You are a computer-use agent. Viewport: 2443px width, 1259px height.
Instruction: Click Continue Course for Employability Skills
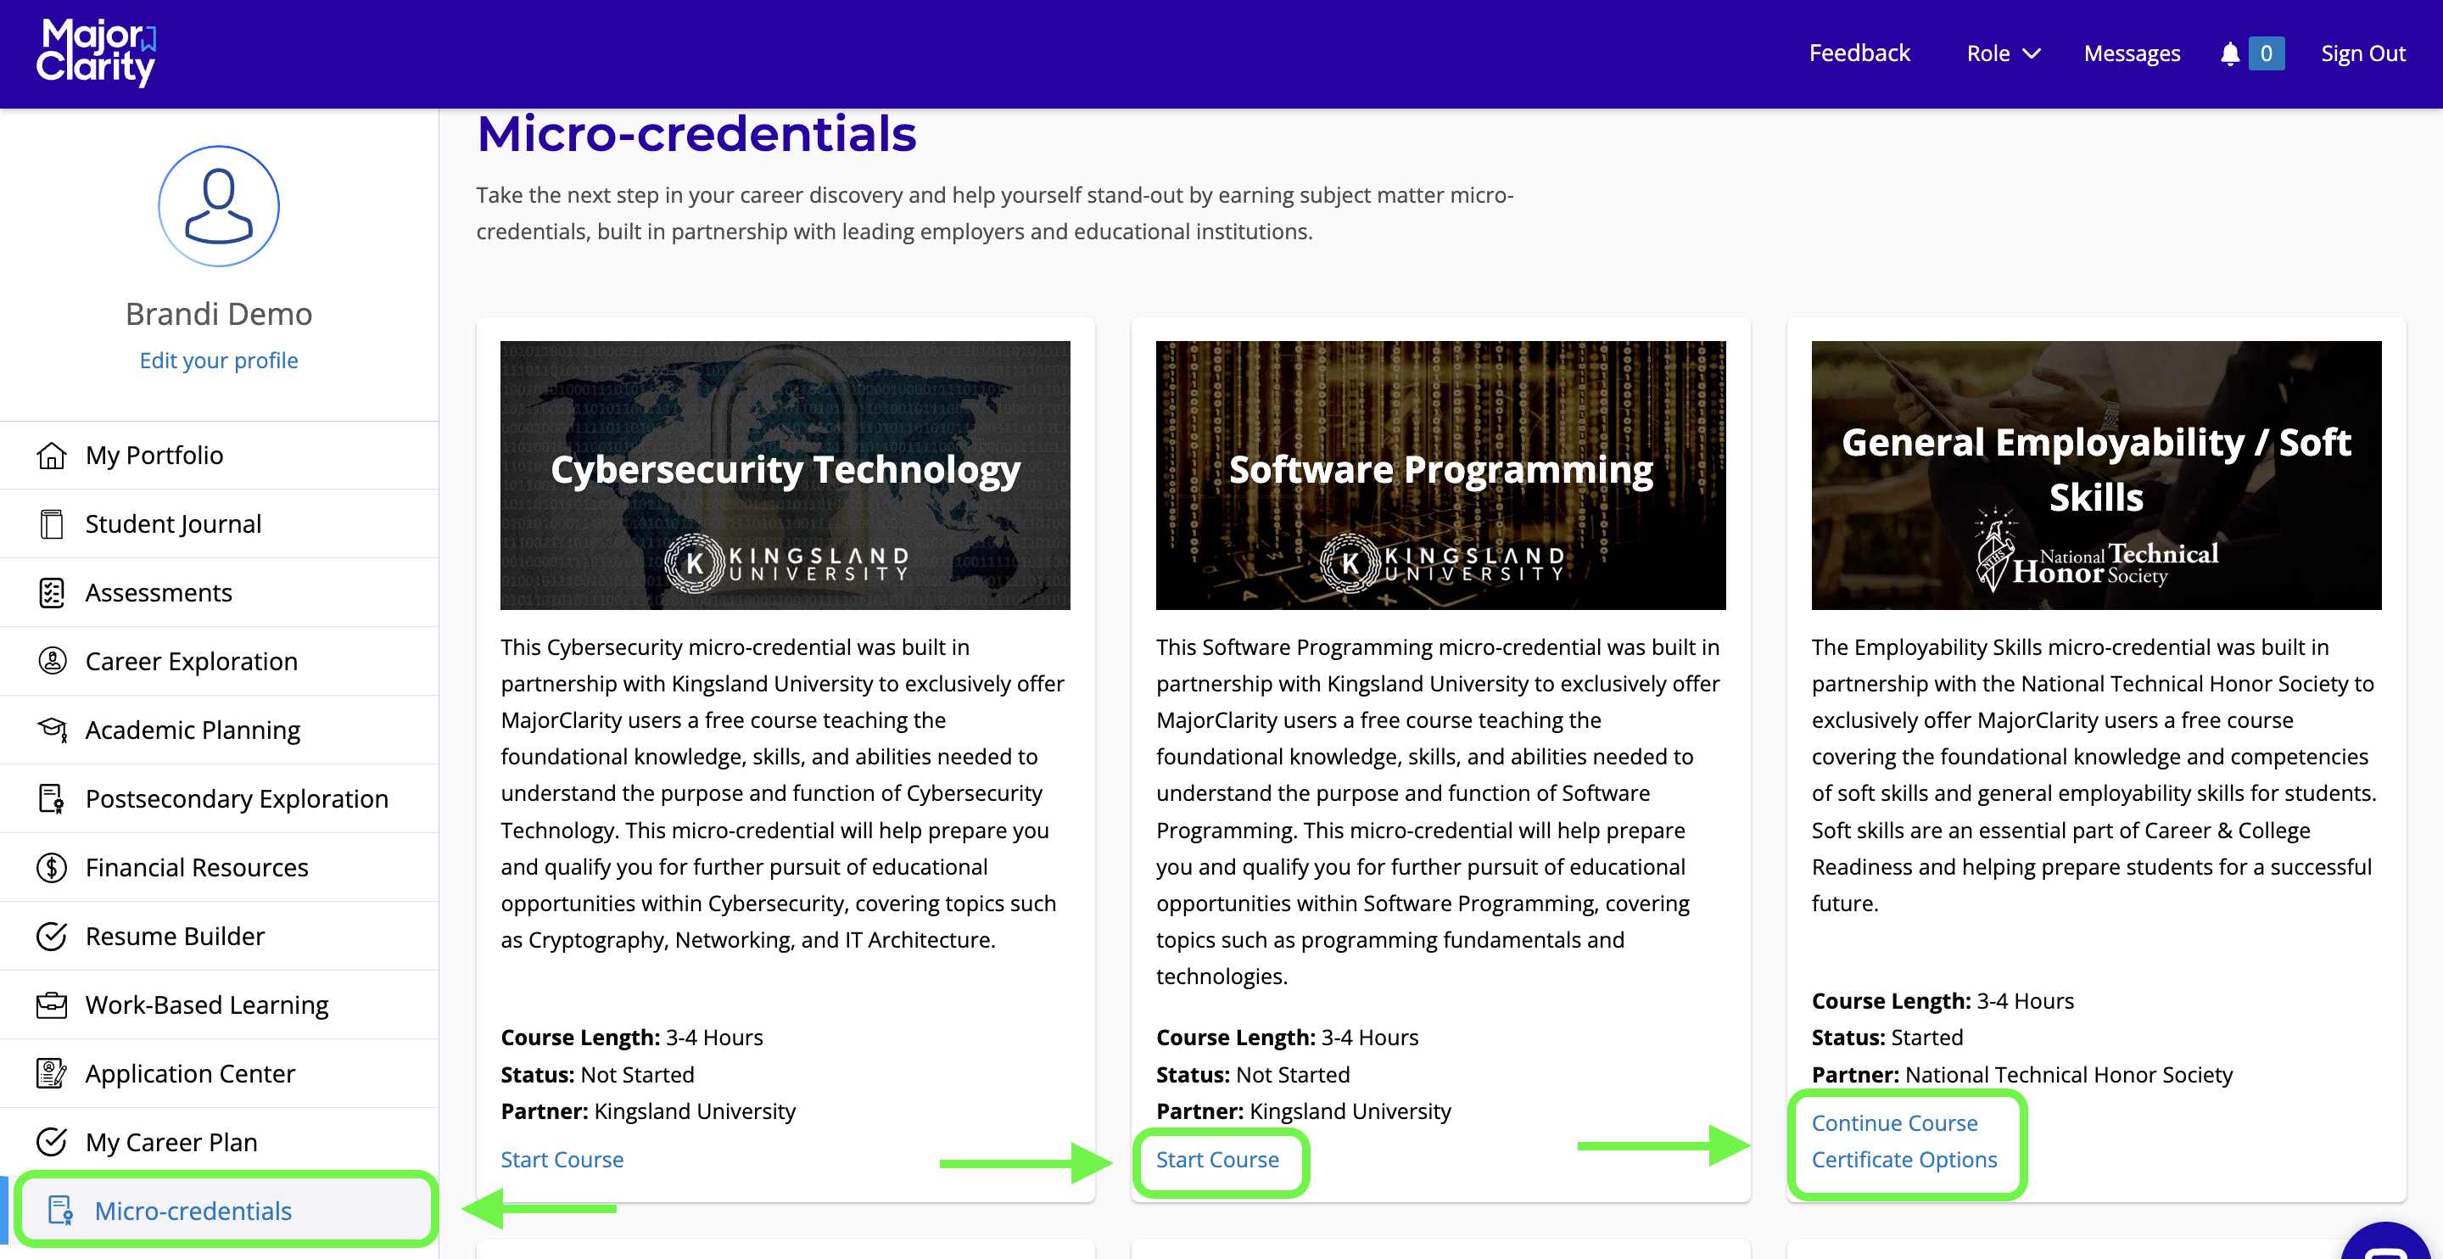[x=1894, y=1123]
